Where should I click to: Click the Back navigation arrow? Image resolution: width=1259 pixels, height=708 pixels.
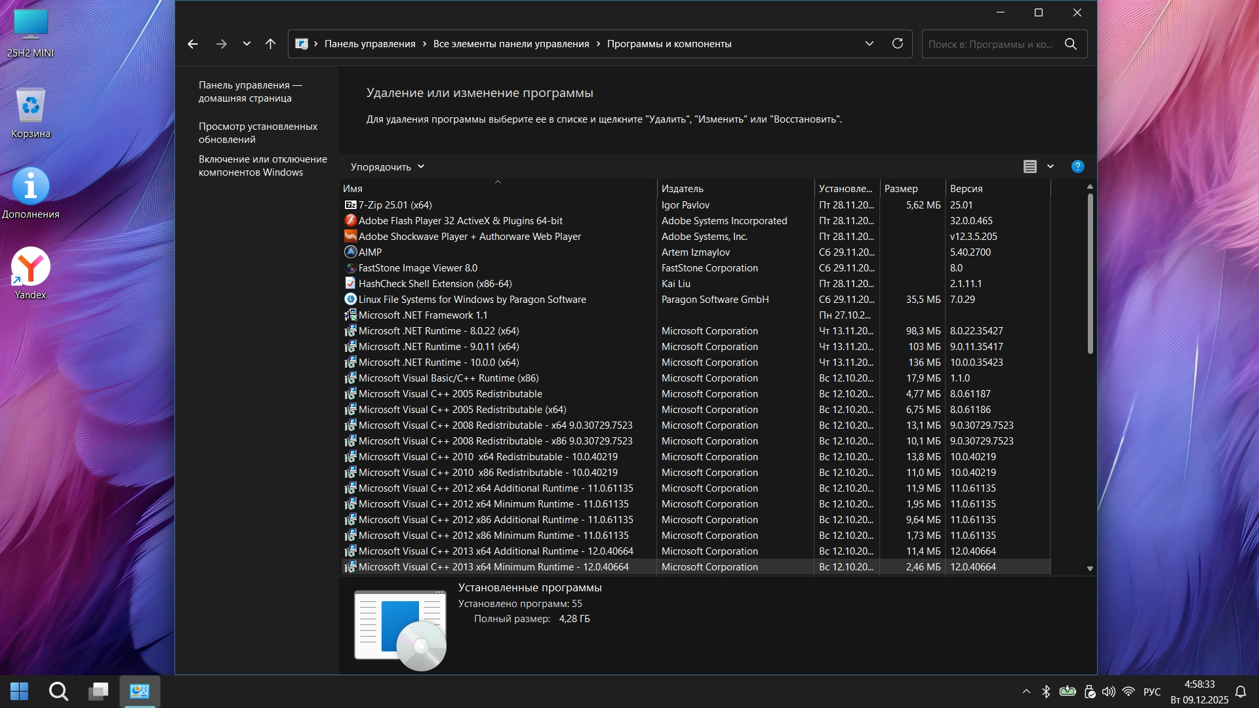(x=192, y=44)
